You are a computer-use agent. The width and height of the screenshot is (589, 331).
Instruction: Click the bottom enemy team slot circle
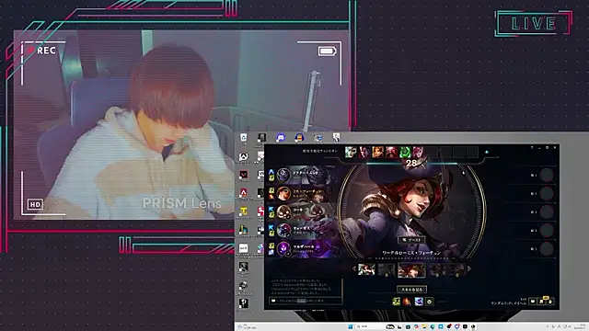(x=547, y=248)
